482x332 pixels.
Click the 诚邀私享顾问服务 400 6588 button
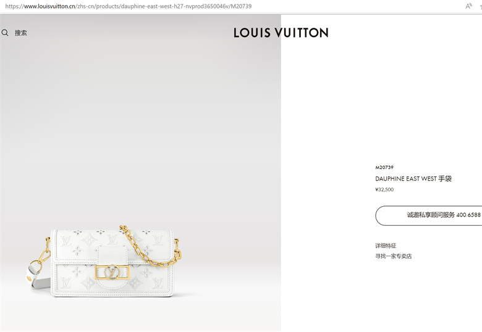click(x=428, y=215)
